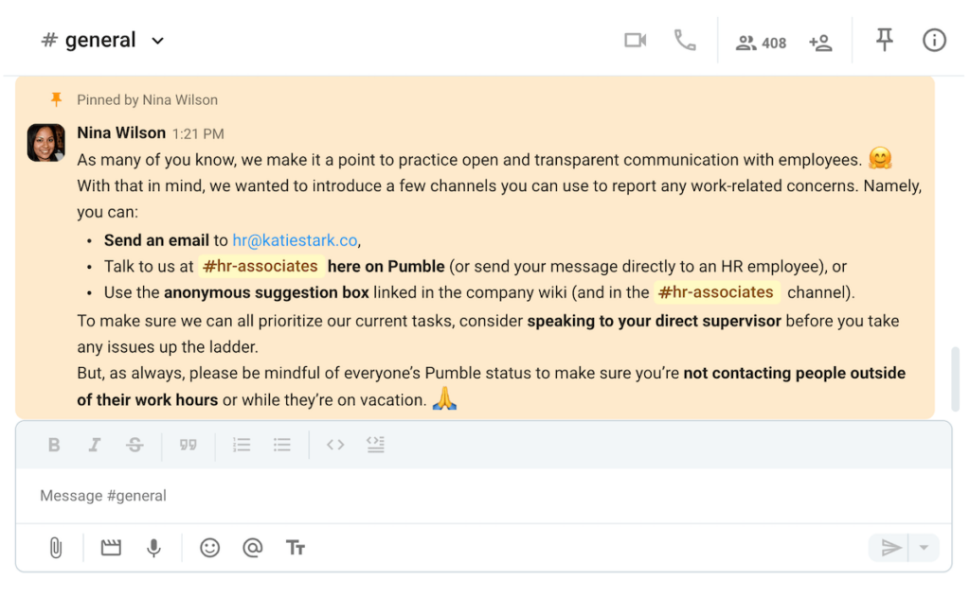Toggle the text formatting Tt control

coord(295,548)
